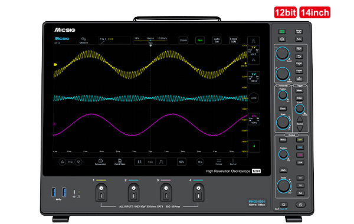The width and height of the screenshot is (354, 224).
Task: Push the vertical Scale knob
Action: click(x=284, y=186)
